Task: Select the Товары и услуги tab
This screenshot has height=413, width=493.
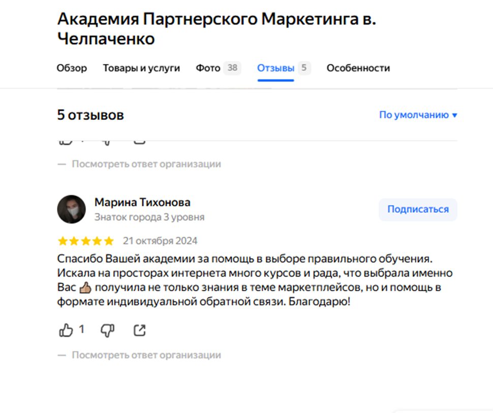Action: click(x=141, y=68)
